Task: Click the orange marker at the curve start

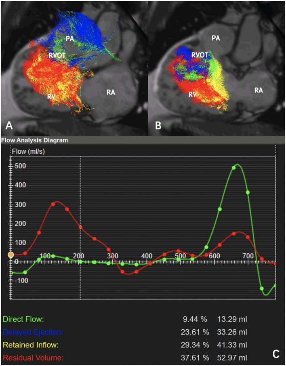Action: click(x=11, y=255)
